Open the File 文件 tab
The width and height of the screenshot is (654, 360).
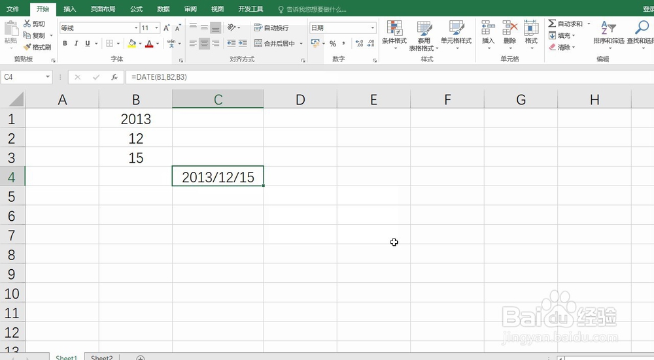pyautogui.click(x=13, y=8)
